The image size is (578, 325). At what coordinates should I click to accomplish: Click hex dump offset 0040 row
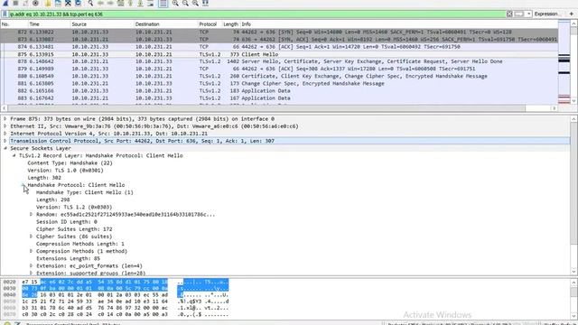click(116, 295)
